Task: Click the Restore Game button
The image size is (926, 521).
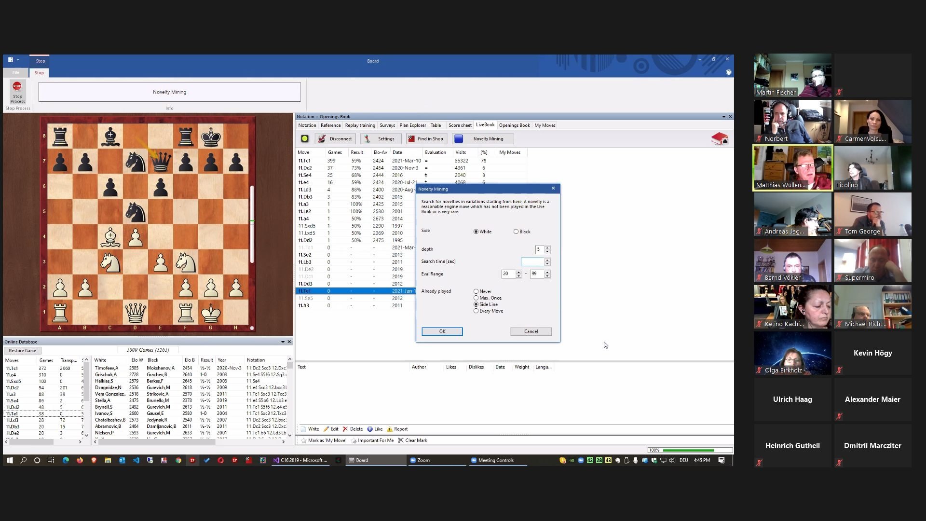Action: point(23,351)
